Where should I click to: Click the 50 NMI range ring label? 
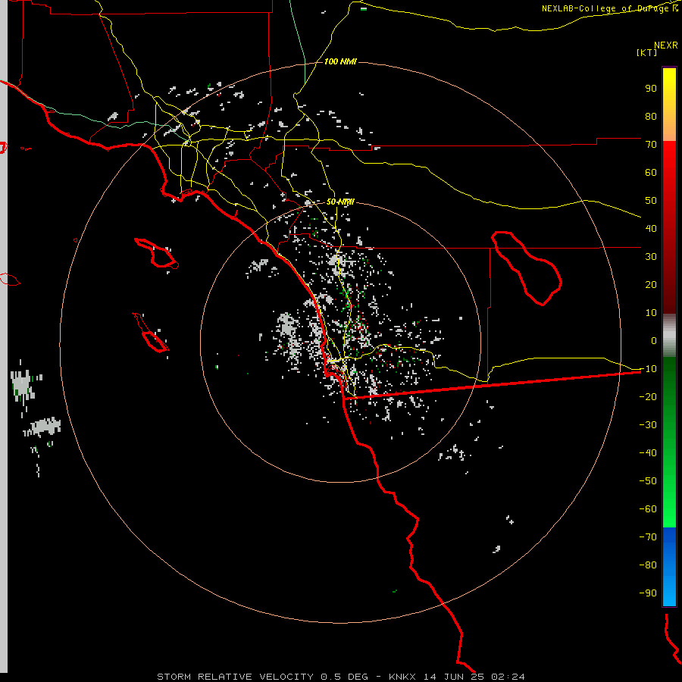point(340,202)
